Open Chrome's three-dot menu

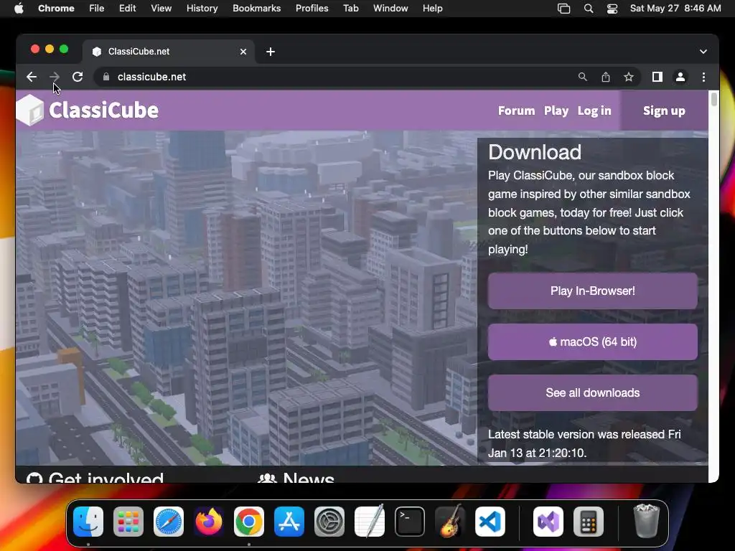703,77
